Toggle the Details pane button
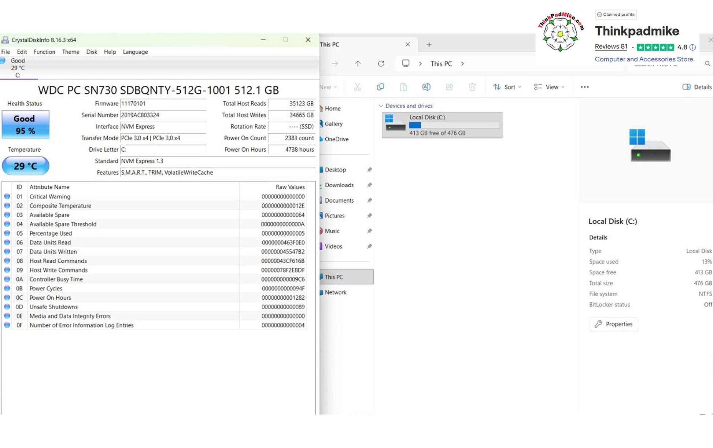This screenshot has height=448, width=713. [697, 87]
